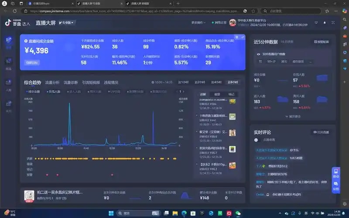Screen dimensions: 349x218
Task: Click the Edge sidebar plus icon
Action: (x=345, y=82)
